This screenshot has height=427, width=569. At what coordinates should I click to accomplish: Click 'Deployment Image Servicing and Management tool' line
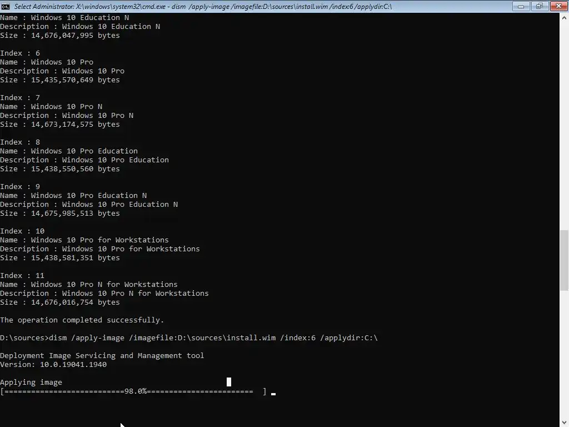[102, 355]
